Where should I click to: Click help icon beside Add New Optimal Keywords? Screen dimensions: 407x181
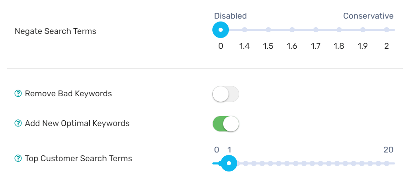[x=18, y=124]
